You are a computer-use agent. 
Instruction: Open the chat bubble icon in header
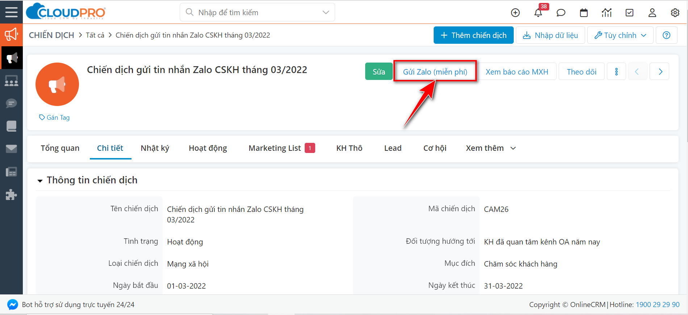click(561, 13)
